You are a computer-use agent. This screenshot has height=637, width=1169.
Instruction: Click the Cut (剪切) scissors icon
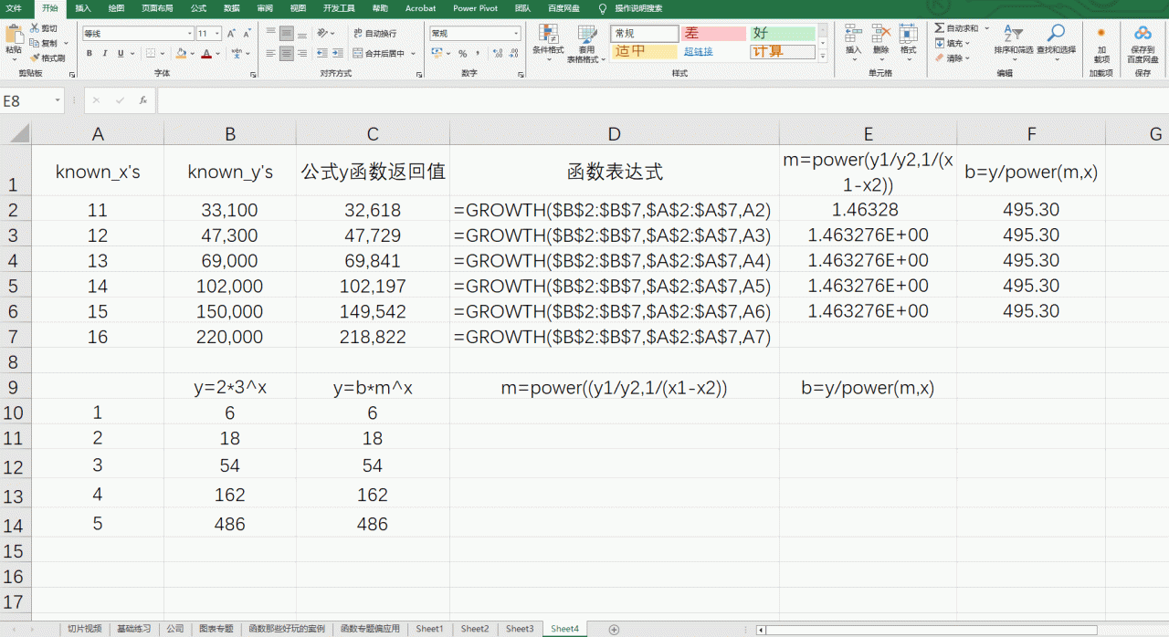tap(35, 28)
